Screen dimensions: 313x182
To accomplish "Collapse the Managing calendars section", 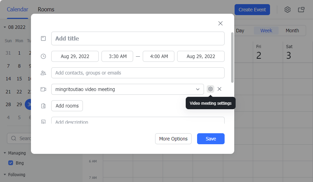I will coord(5,153).
